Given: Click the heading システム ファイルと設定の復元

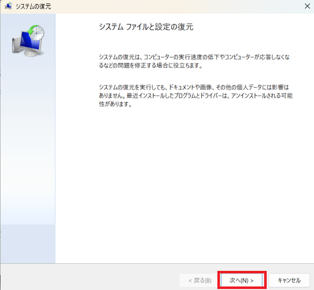Looking at the screenshot, I should (146, 27).
